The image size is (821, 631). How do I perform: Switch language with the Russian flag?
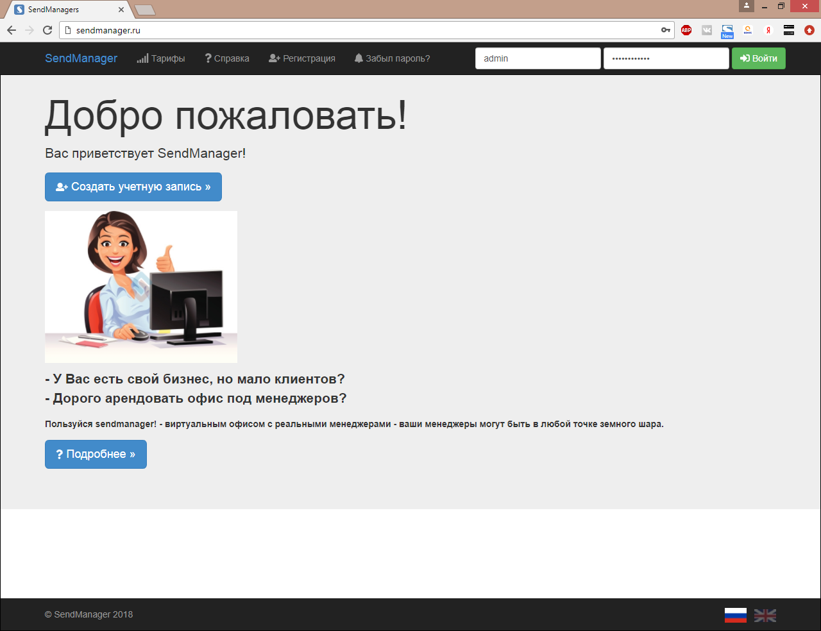736,616
